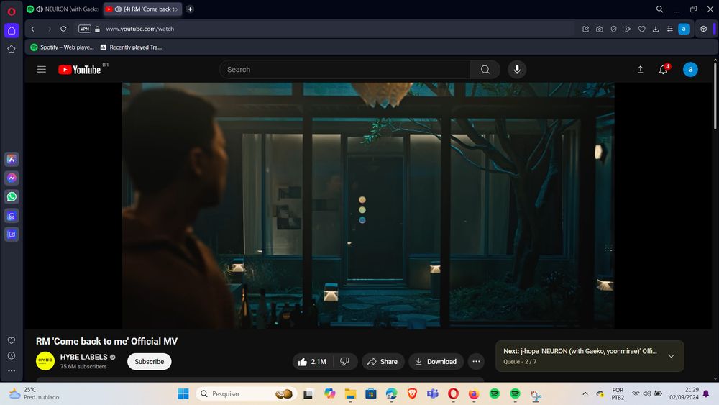
Task: Open the extensions cube icon
Action: (703, 29)
